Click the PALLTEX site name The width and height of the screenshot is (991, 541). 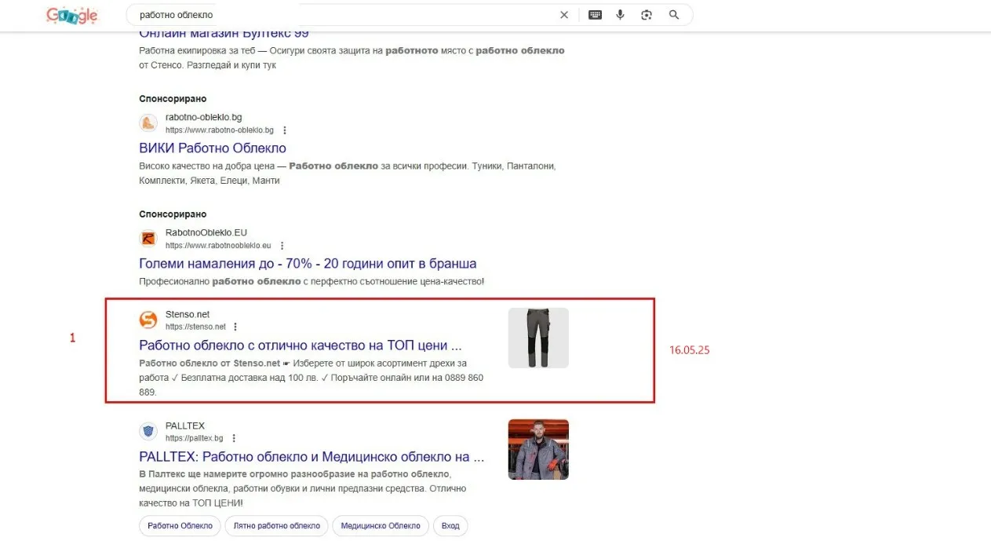click(185, 426)
